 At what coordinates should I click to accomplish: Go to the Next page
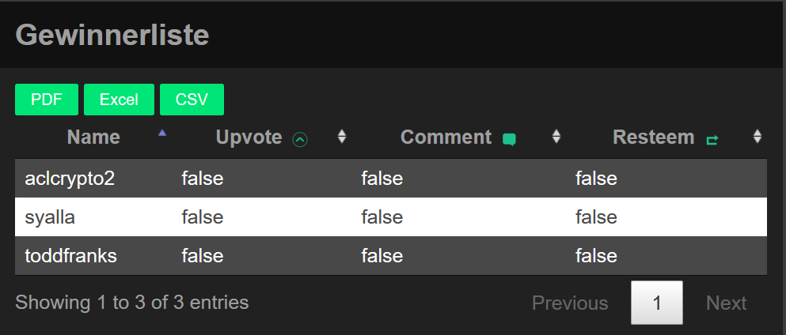[x=726, y=303]
